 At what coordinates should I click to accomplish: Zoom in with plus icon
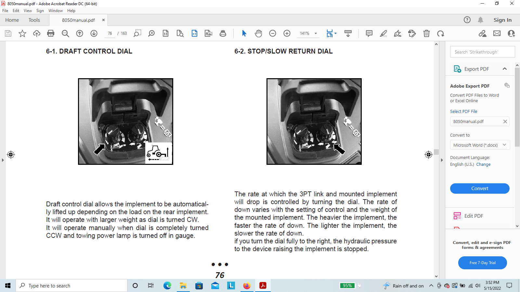pos(287,33)
